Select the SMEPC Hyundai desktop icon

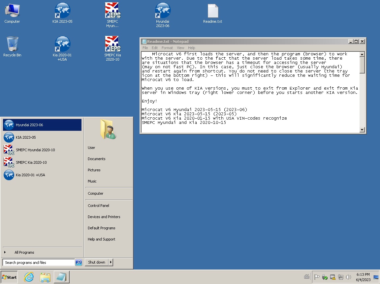pos(112,15)
